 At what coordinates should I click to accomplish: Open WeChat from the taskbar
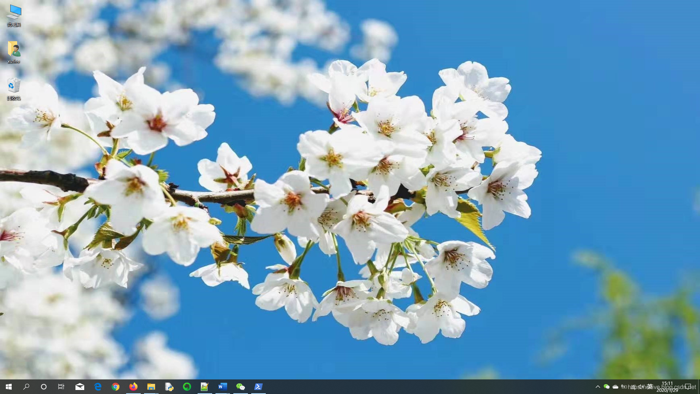(240, 387)
